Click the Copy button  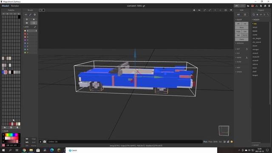(238, 31)
